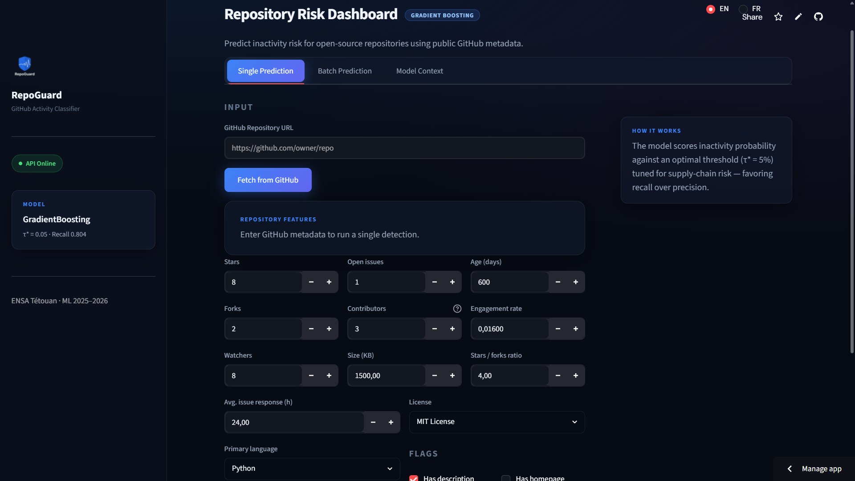Click the GradientBoosting model name
Viewport: 855px width, 481px height.
[x=57, y=219]
